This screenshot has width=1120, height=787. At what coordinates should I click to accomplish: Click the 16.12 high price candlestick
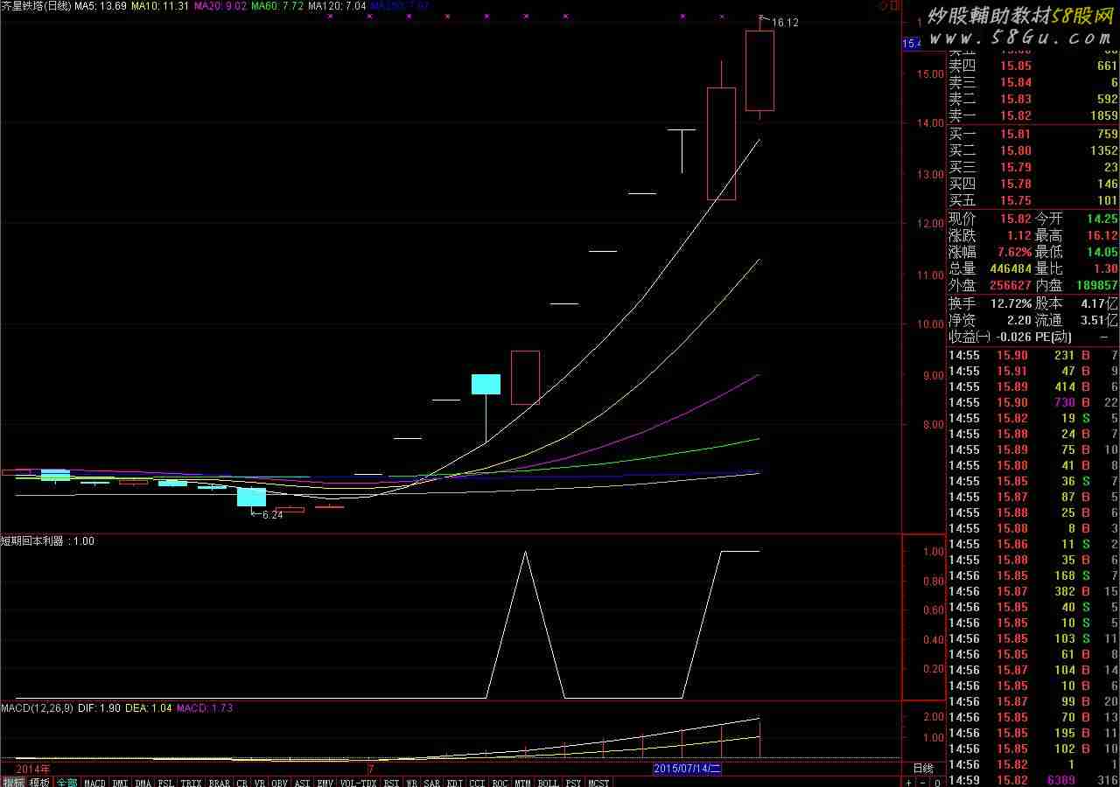tap(759, 70)
